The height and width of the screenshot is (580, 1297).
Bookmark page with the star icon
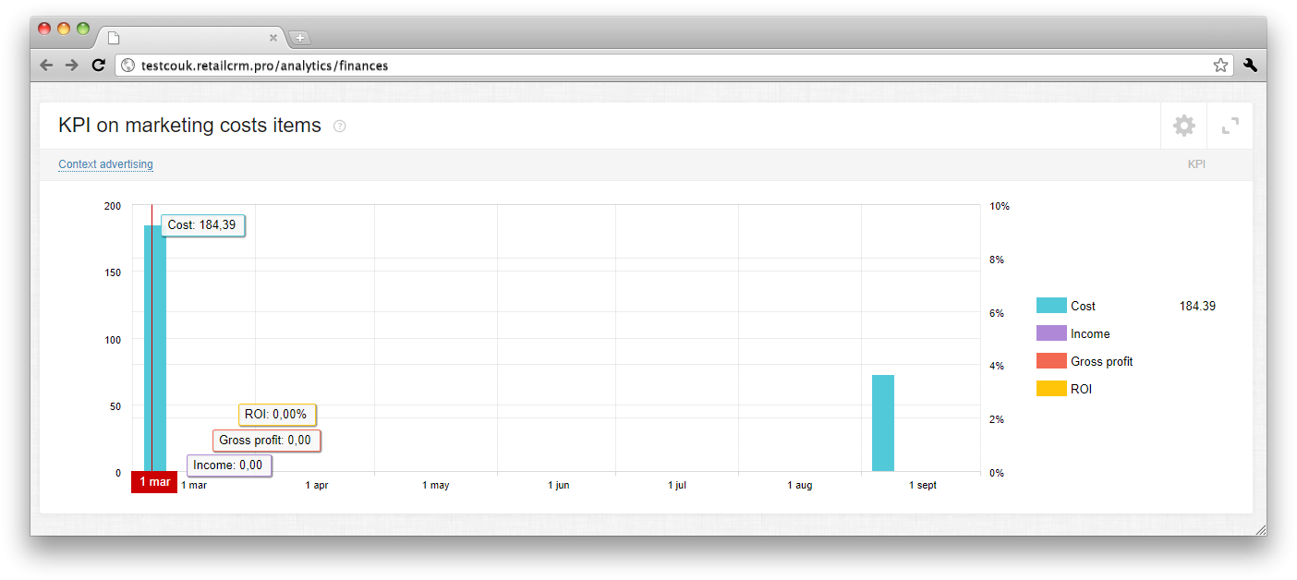[x=1220, y=66]
